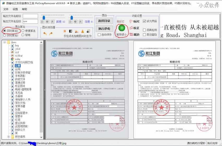Enable the 四角检测 checkbox
The width and height of the screenshot is (222, 146).
pyautogui.click(x=148, y=30)
